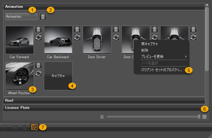The width and height of the screenshot is (212, 138).
Task: Click the Car Backward label
Action: (58, 57)
